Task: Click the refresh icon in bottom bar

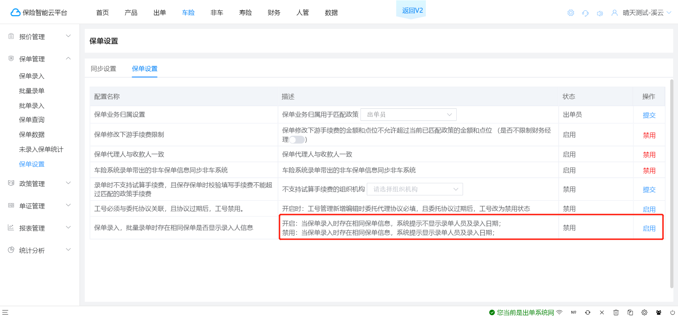Action: [588, 312]
